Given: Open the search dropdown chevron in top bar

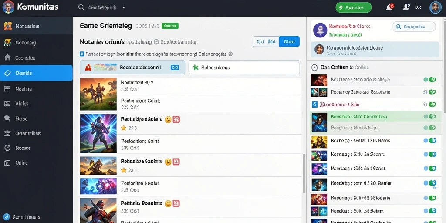Looking at the screenshot, I should pos(124,8).
